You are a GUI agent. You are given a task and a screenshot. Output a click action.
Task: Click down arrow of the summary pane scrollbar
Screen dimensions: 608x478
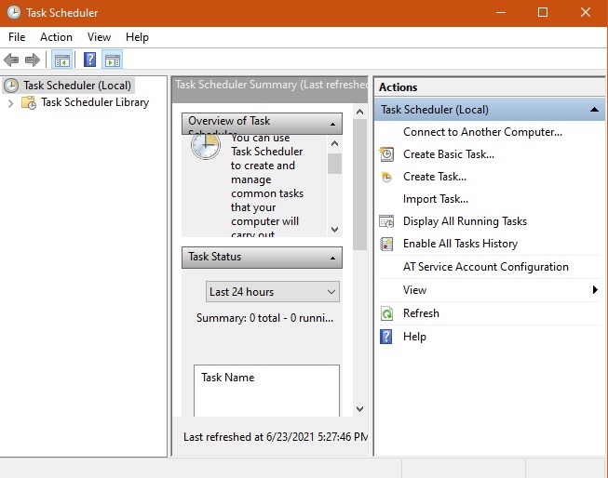point(359,408)
